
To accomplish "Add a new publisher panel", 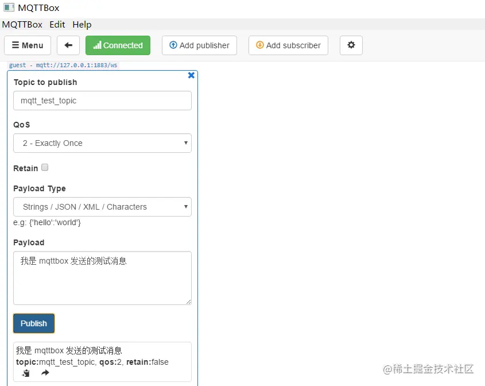I will 199,45.
